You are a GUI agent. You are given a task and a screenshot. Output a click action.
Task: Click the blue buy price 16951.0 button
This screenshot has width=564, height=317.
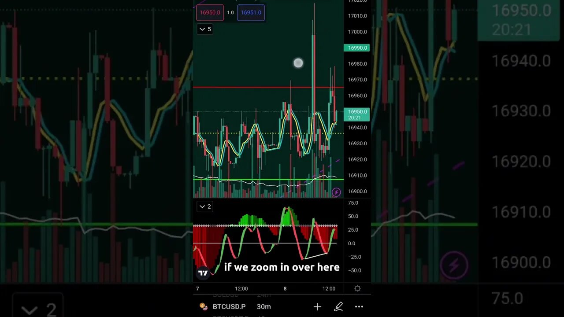coord(251,12)
